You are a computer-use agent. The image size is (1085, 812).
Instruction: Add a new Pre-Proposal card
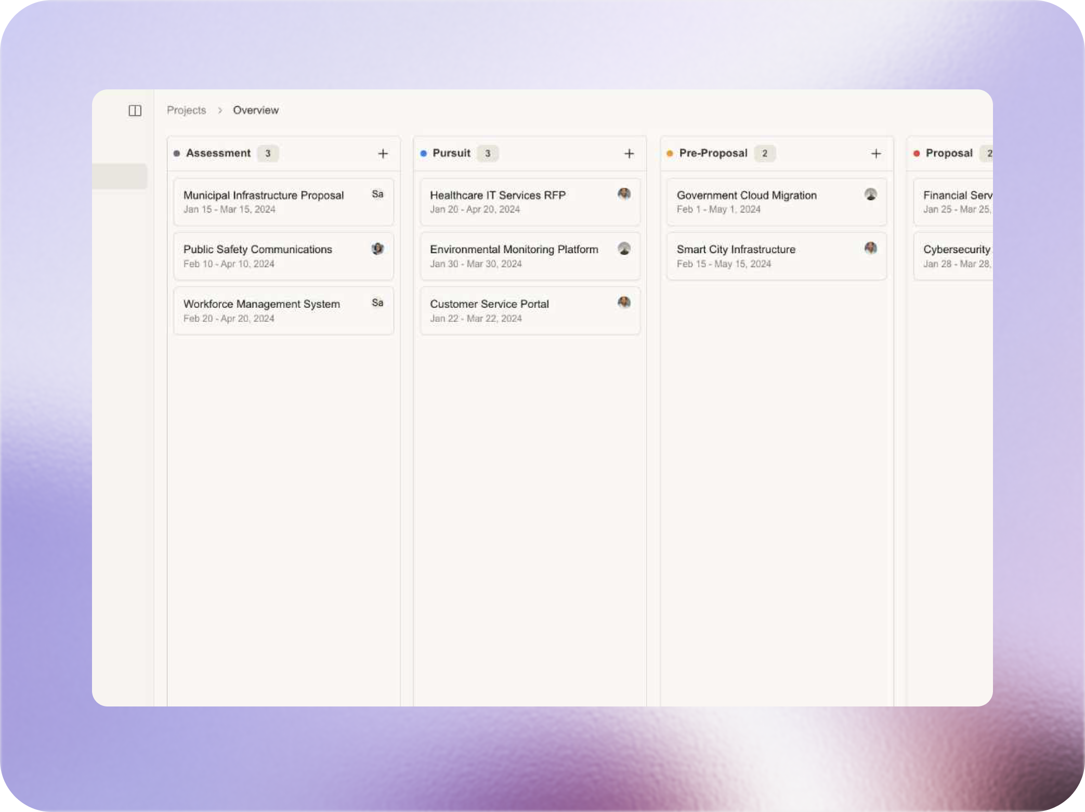876,153
